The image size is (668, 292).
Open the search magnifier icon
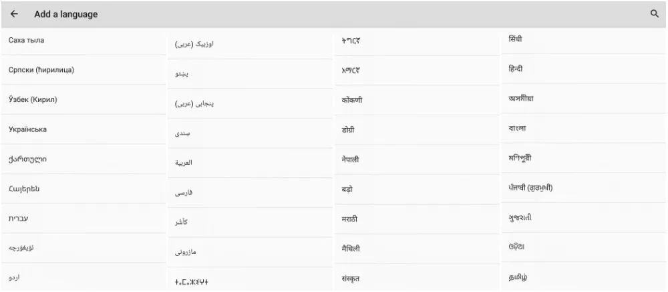click(x=655, y=13)
